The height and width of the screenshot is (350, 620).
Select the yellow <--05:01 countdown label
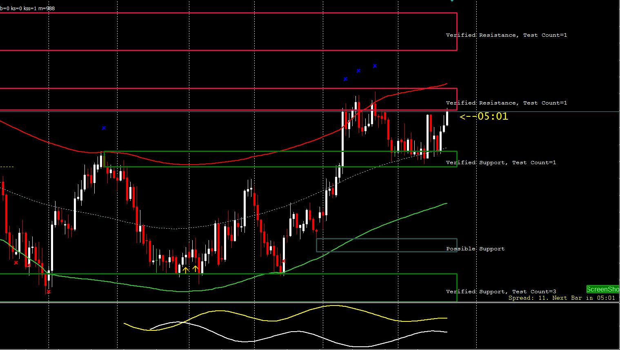[484, 116]
